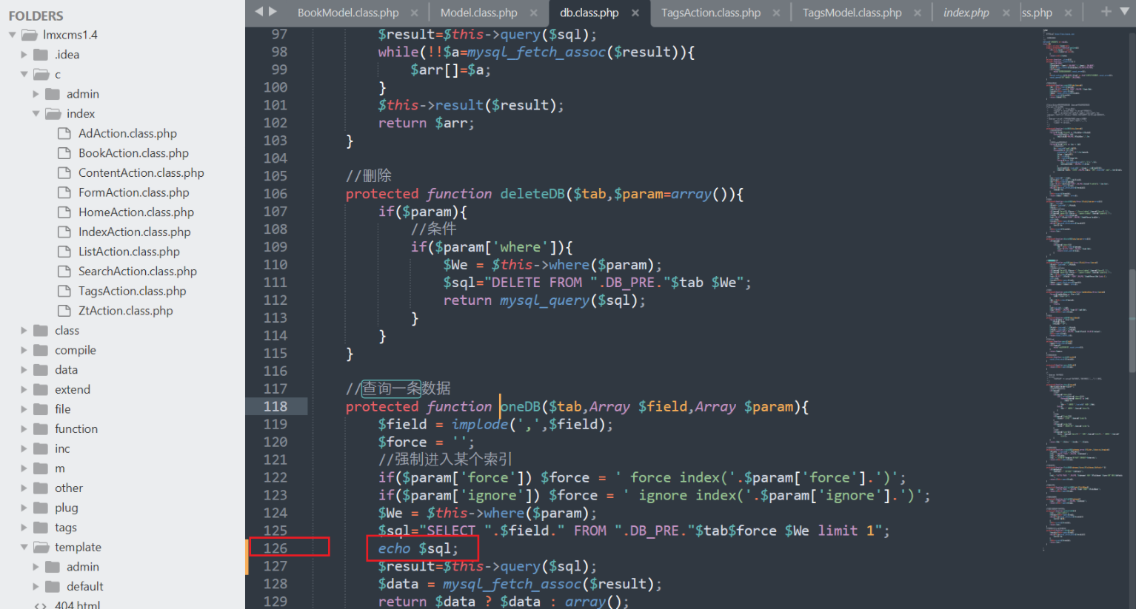The width and height of the screenshot is (1136, 609).
Task: Expand the extend folder
Action: [x=24, y=389]
